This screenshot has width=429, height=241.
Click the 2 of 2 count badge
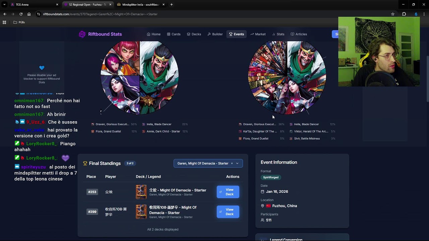pyautogui.click(x=130, y=163)
